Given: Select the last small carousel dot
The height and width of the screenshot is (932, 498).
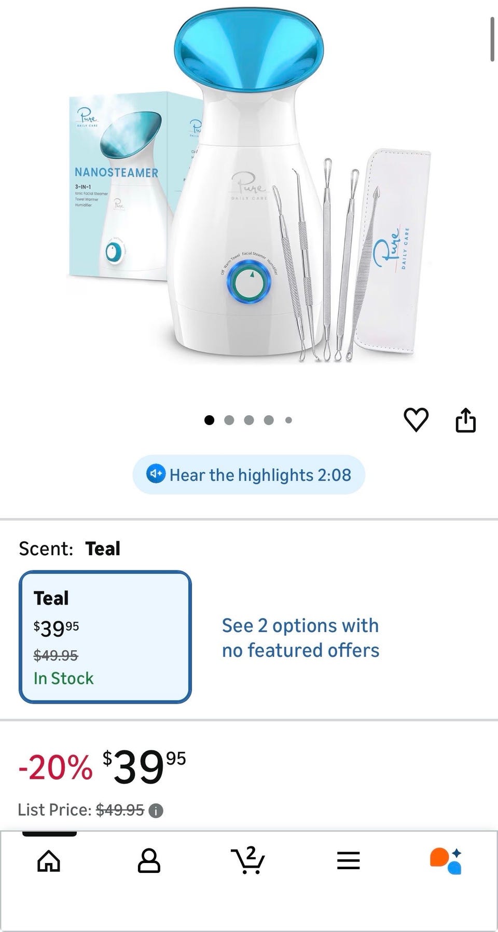Looking at the screenshot, I should click(288, 420).
